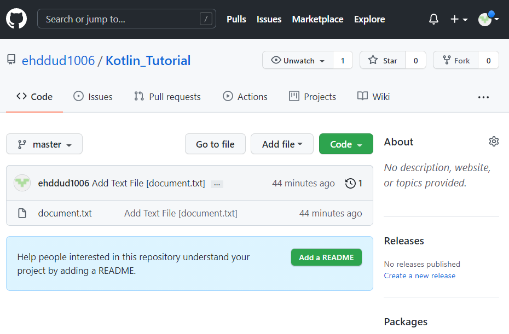Image resolution: width=509 pixels, height=334 pixels.
Task: Click the commit author avatar
Action: (22, 183)
